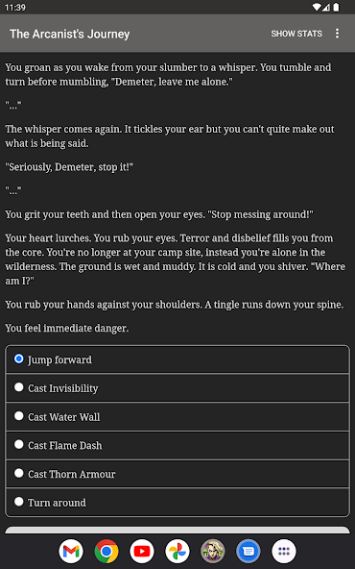This screenshot has width=355, height=569.
Task: Tap the Wi-Fi status icon
Action: tap(317, 8)
